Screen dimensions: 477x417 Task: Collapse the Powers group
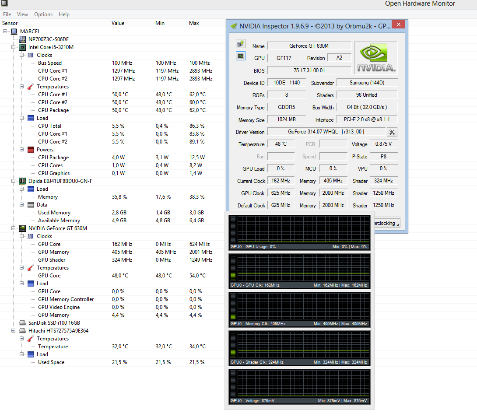pos(21,150)
